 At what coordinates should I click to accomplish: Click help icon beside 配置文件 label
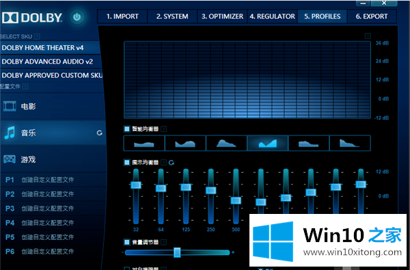click(25, 86)
